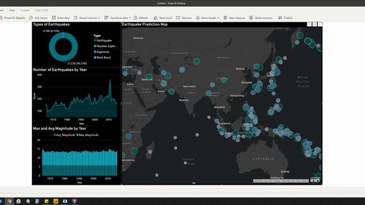Open the Help ribbon tab

coord(12,10)
